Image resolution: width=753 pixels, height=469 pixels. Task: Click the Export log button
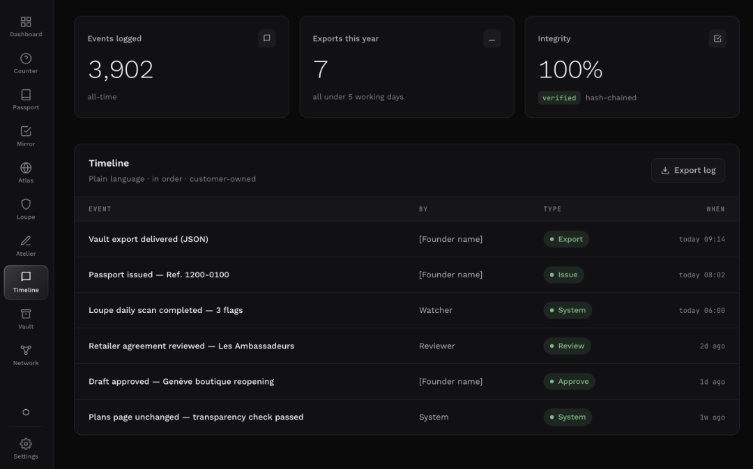687,171
